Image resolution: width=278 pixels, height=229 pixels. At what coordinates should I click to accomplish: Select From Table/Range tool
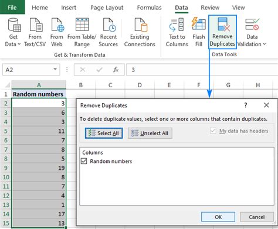[x=82, y=33]
